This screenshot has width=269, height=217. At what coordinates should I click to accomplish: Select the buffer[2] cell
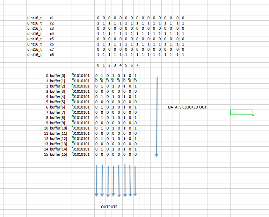tap(60, 86)
